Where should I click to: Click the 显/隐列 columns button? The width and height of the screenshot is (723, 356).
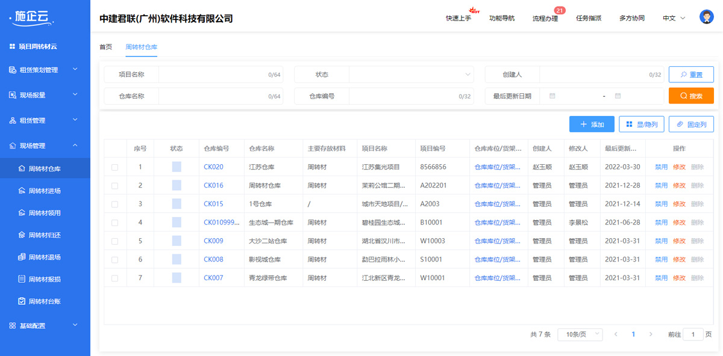pos(642,124)
